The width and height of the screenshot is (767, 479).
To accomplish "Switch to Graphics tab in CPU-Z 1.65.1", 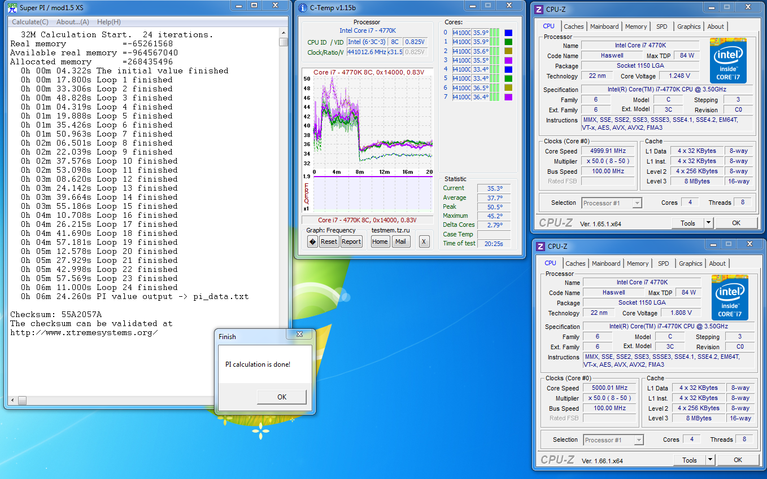I will 689,27.
